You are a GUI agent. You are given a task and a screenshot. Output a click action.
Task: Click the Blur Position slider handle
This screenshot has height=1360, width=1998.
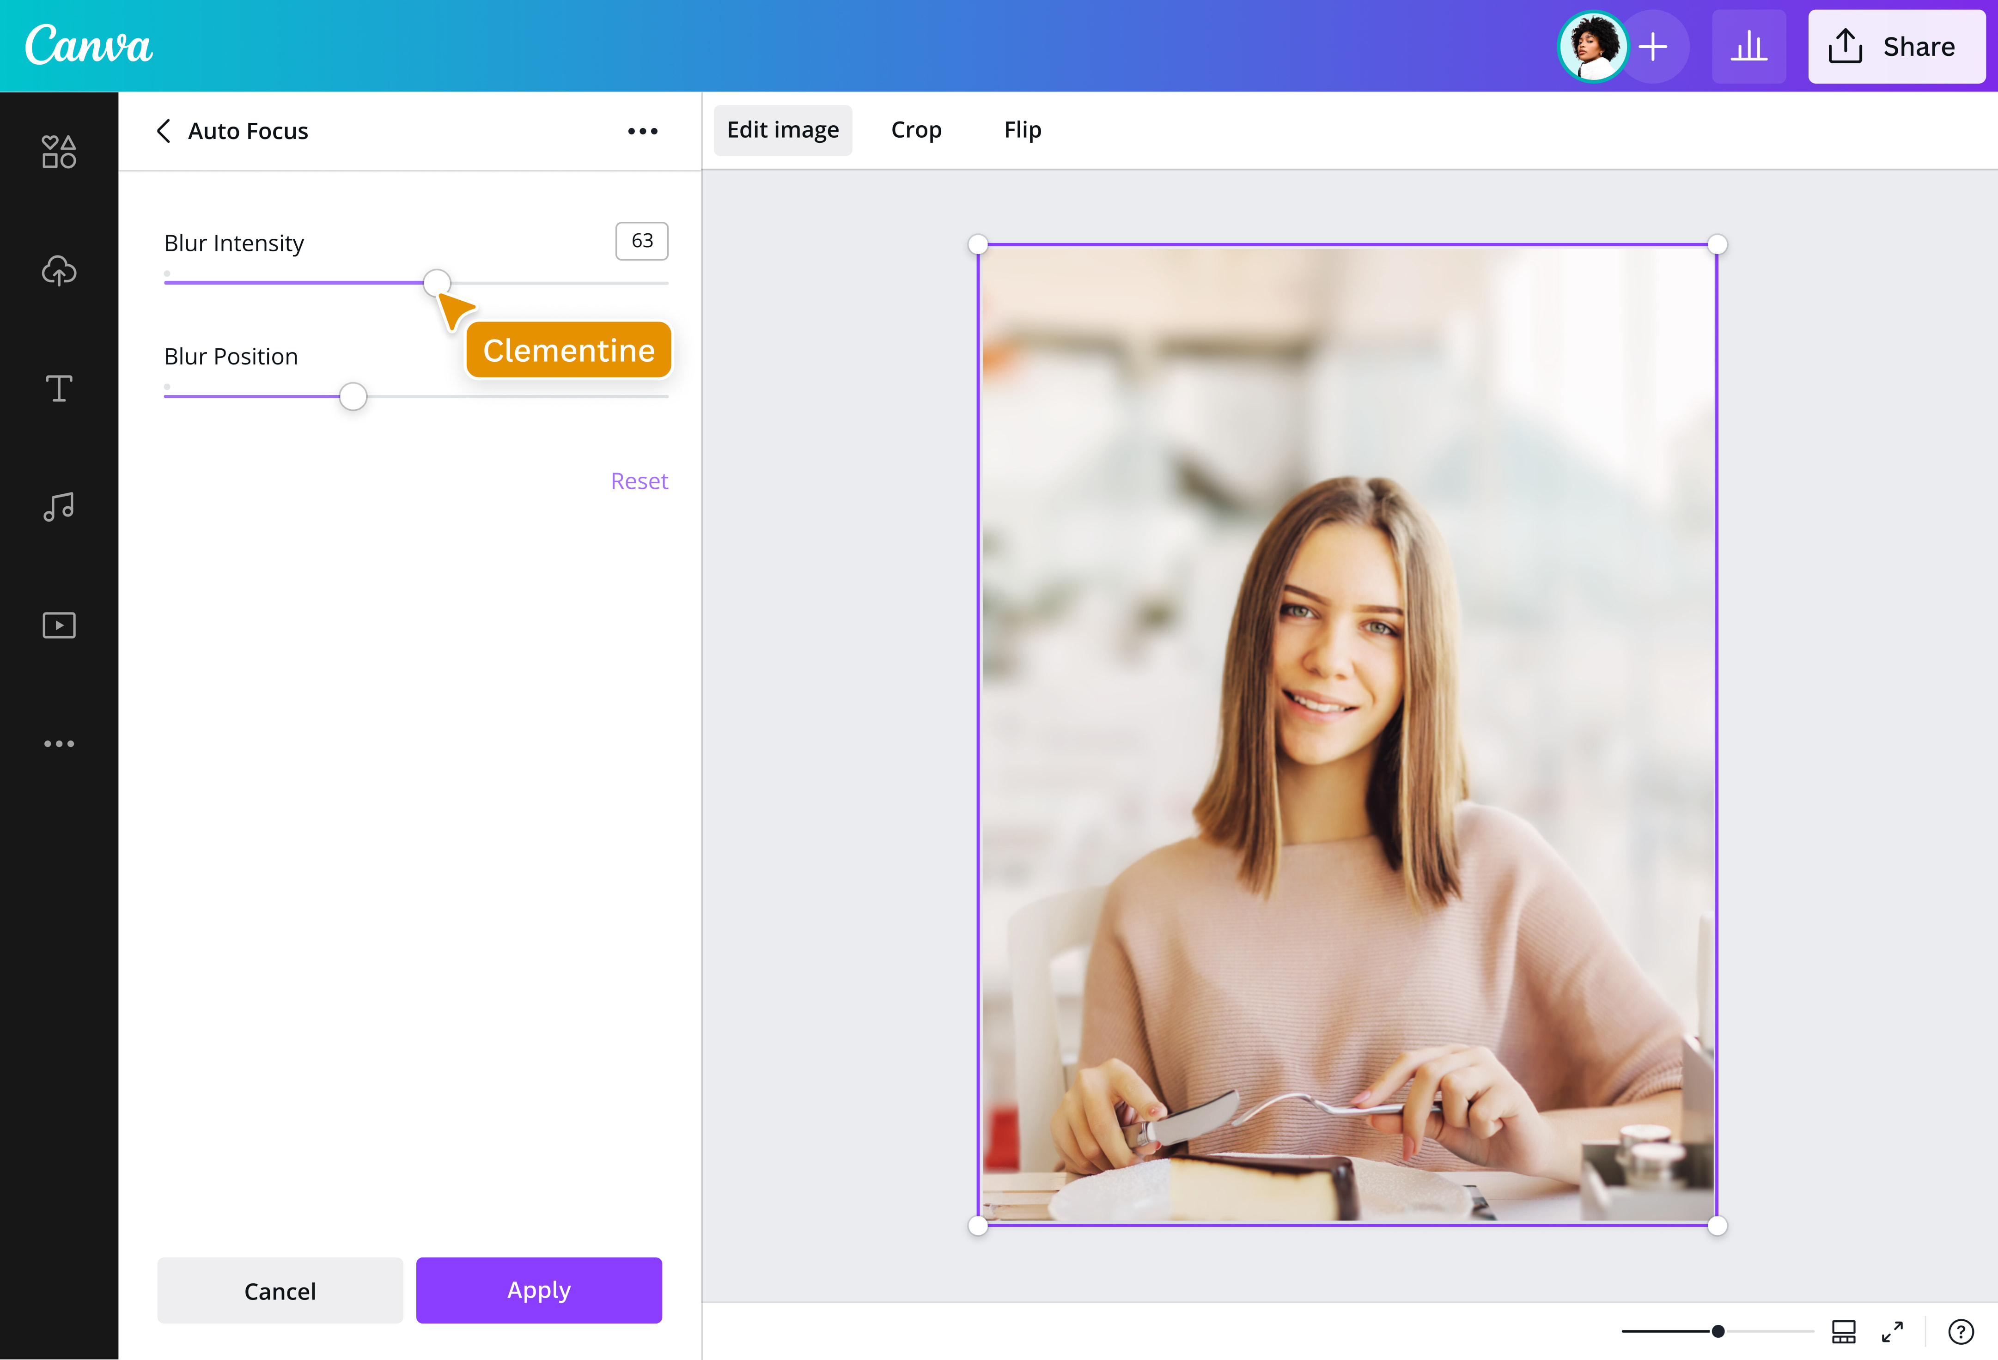(353, 396)
